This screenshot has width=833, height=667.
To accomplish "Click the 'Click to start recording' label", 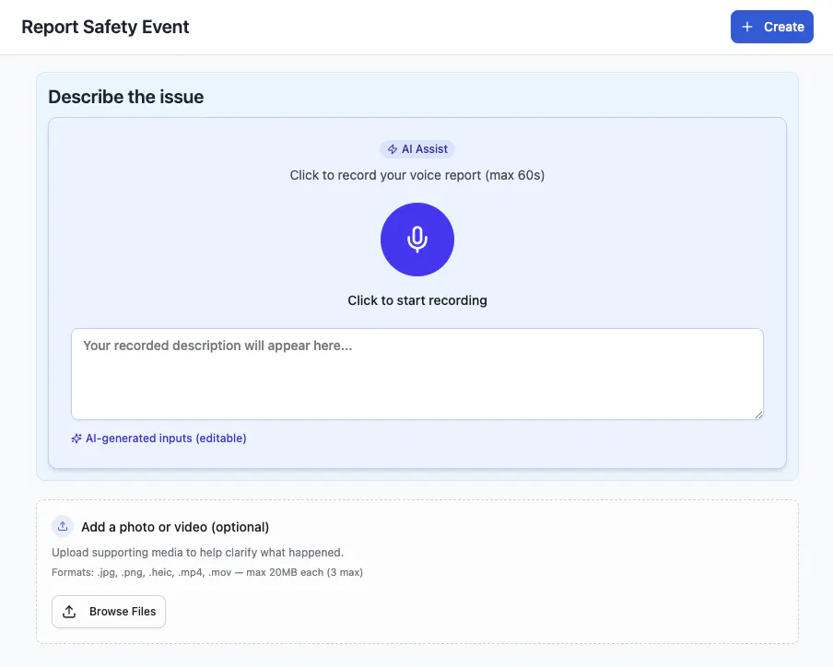I will 417,300.
